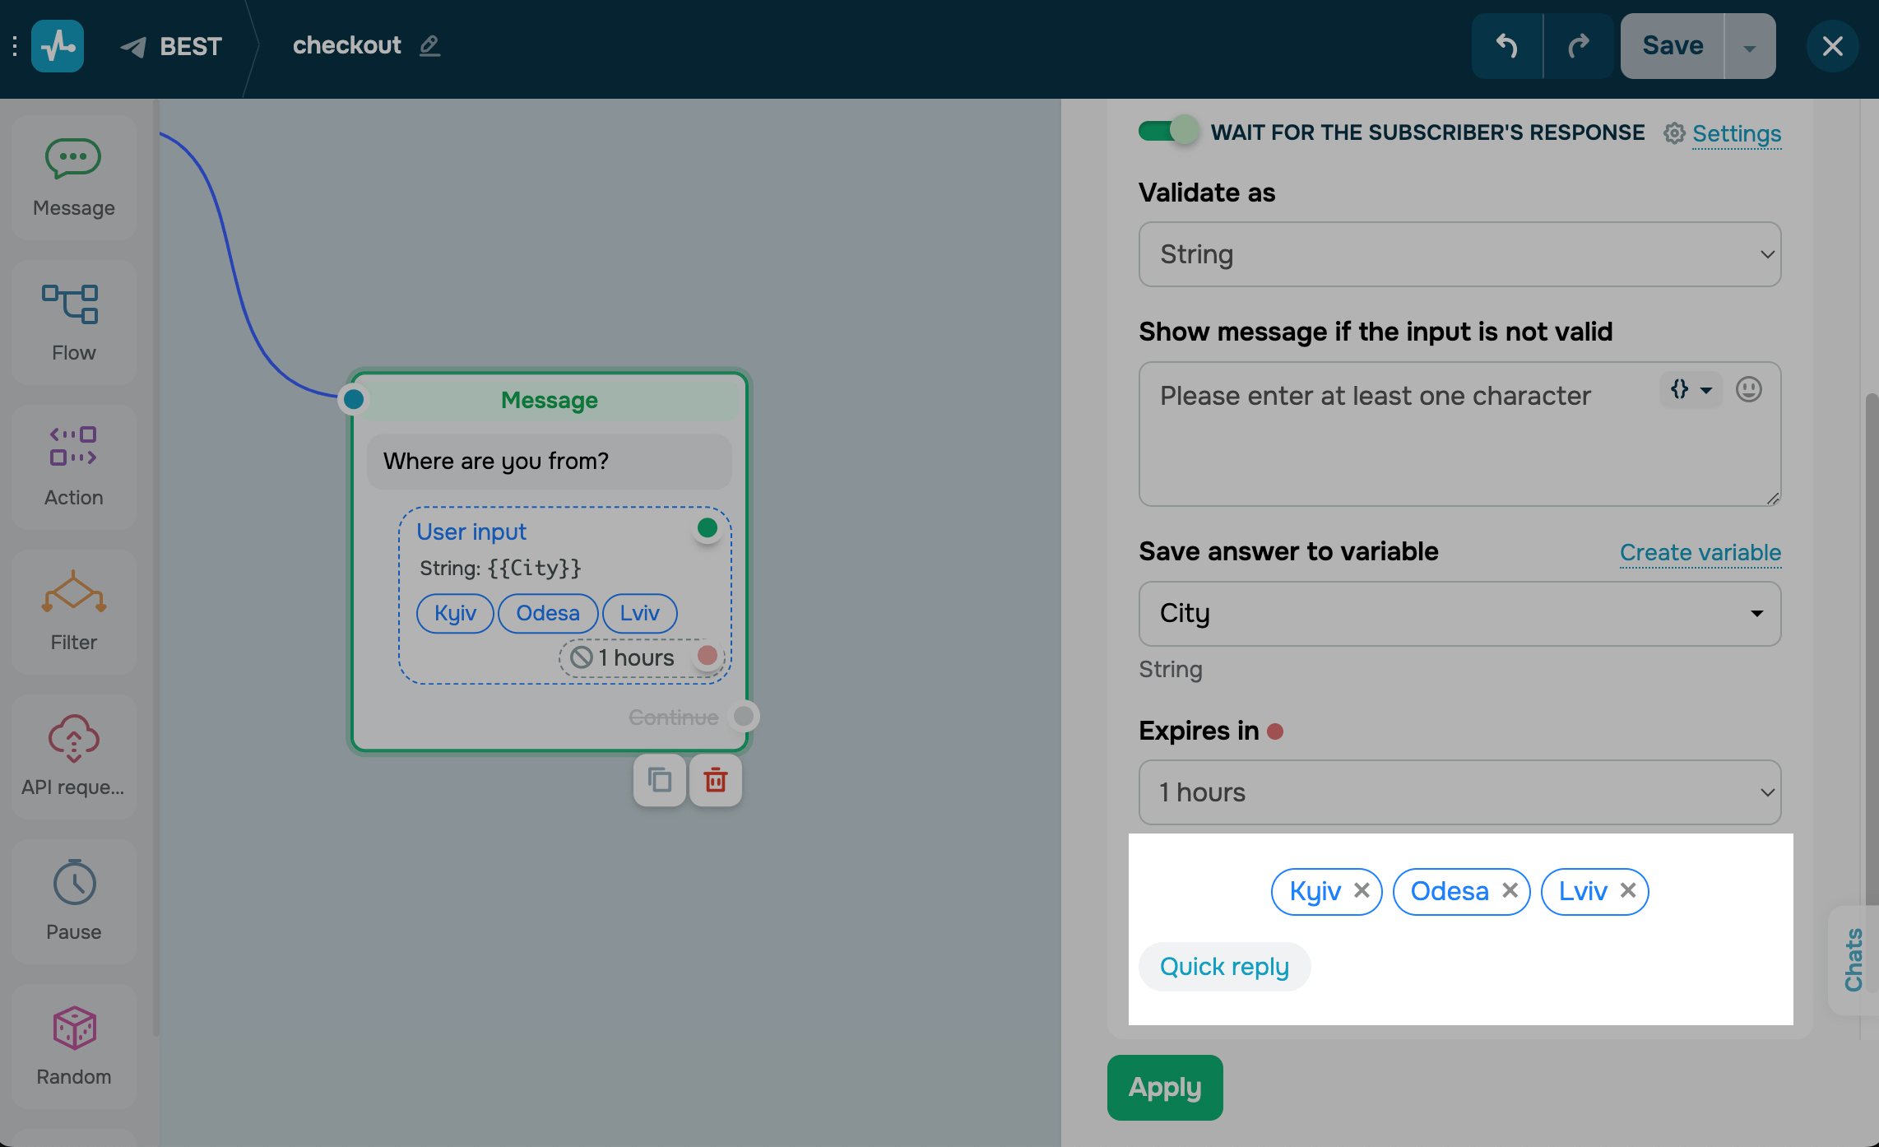Pick the Action block icon

[x=73, y=467]
